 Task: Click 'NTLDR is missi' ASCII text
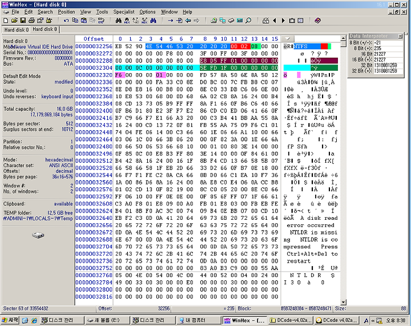point(313,232)
